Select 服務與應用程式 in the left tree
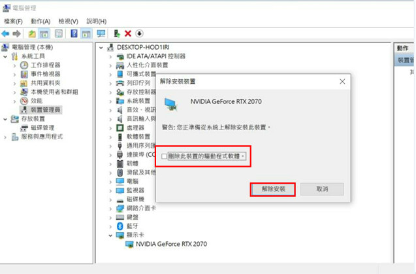Screen dimensions: 416x274 pyautogui.click(x=42, y=137)
